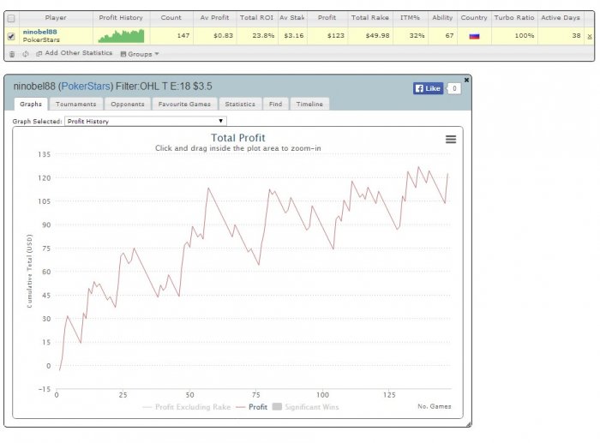Click the Russian flag country icon

pyautogui.click(x=474, y=36)
